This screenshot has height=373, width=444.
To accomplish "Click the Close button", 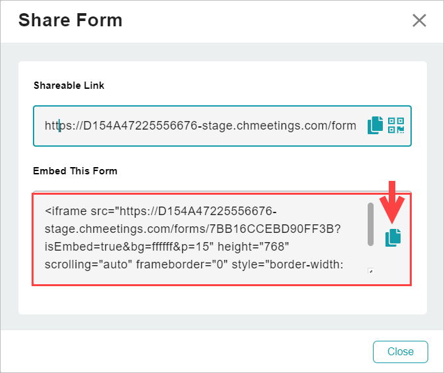I will pos(401,351).
